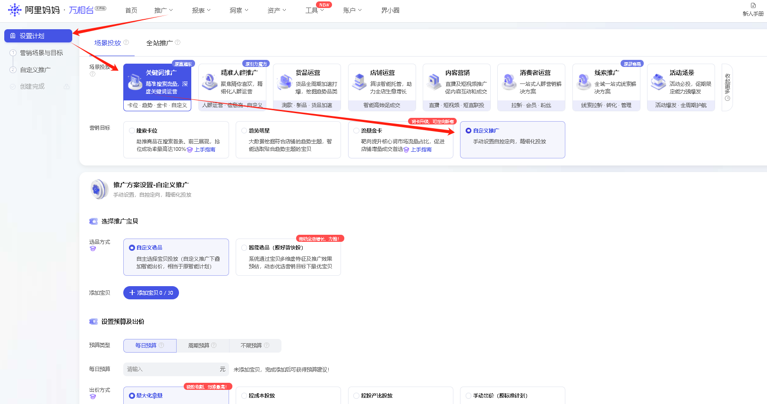Select the 控投产比投放 bidding radio
This screenshot has width=767, height=404.
click(x=357, y=396)
